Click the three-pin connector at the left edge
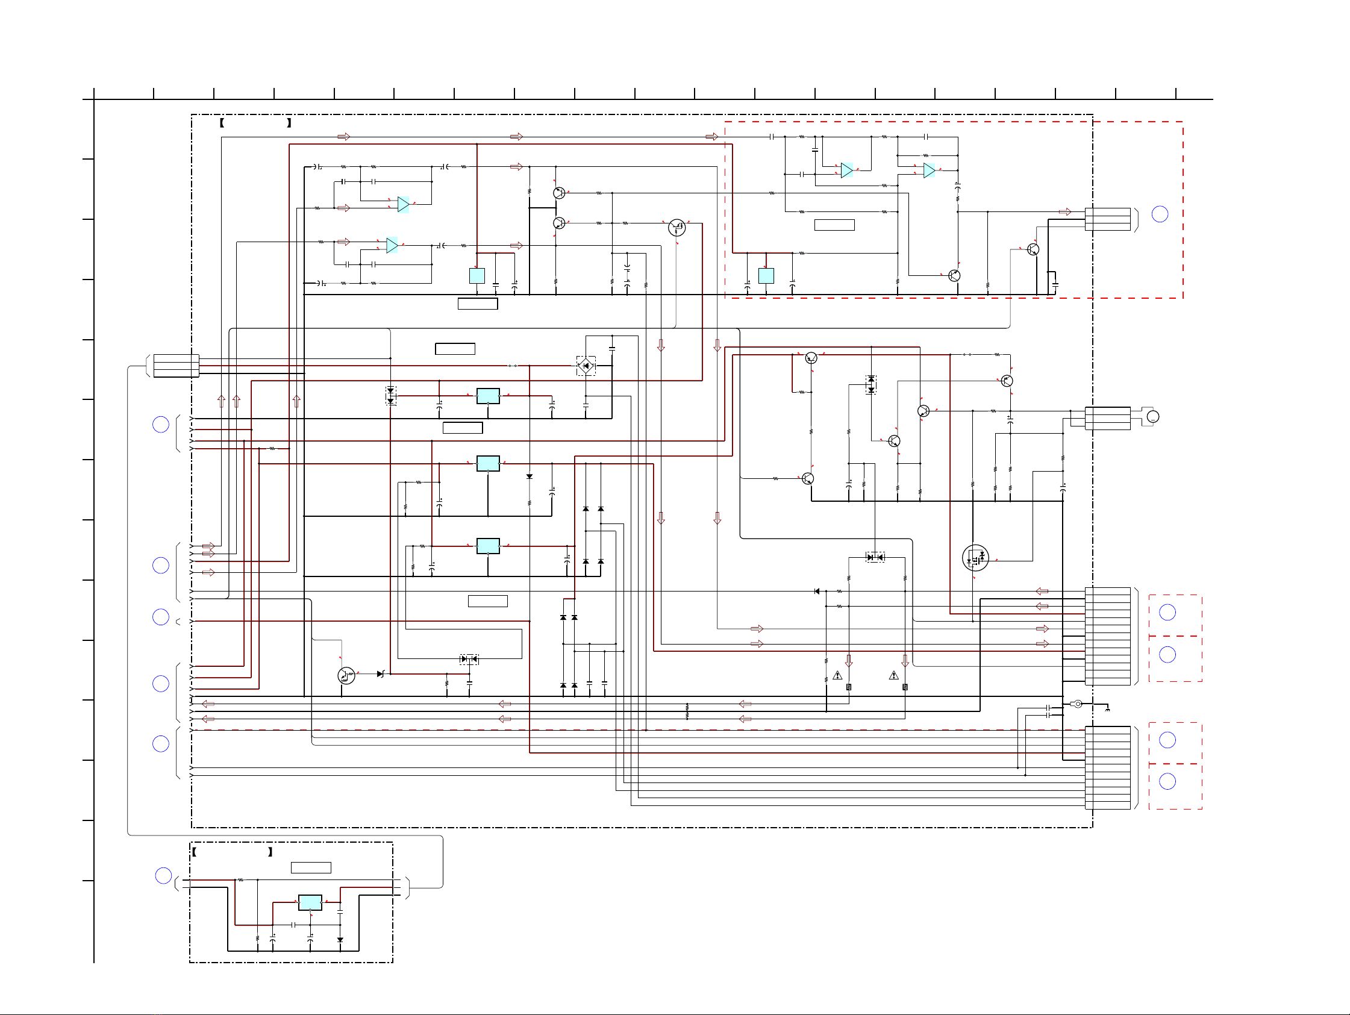This screenshot has width=1350, height=1015. point(177,366)
